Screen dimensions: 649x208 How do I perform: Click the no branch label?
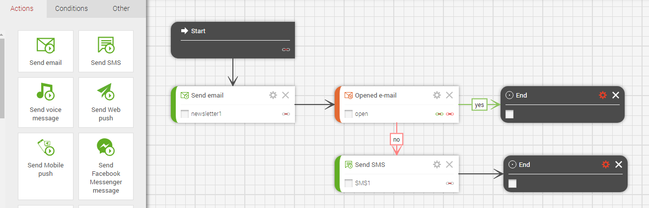point(396,140)
